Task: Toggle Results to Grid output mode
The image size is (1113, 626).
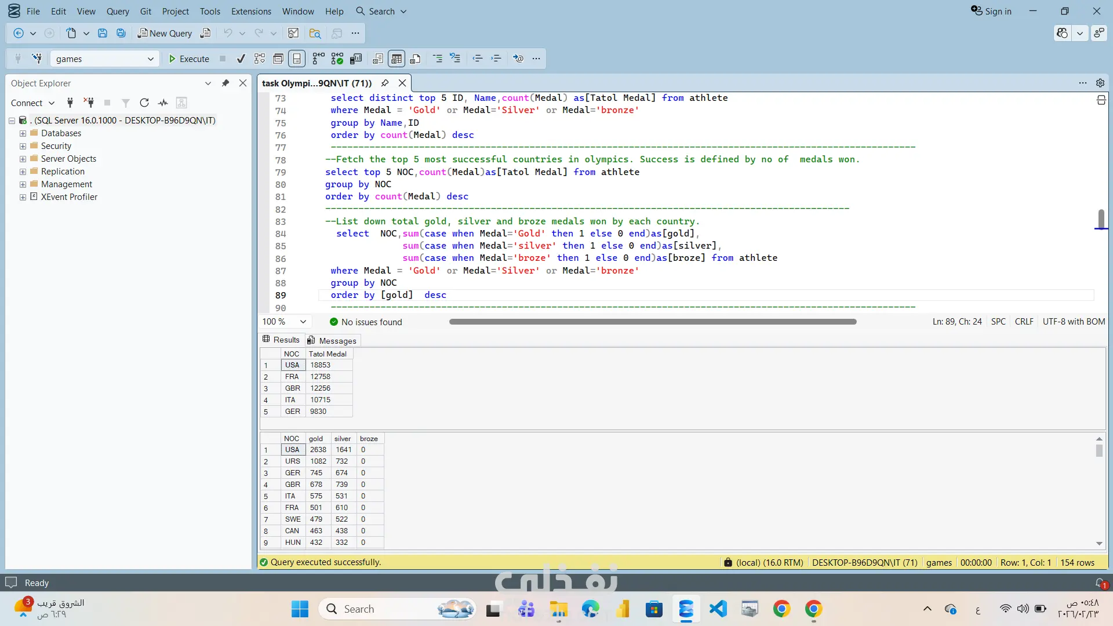Action: pos(397,59)
